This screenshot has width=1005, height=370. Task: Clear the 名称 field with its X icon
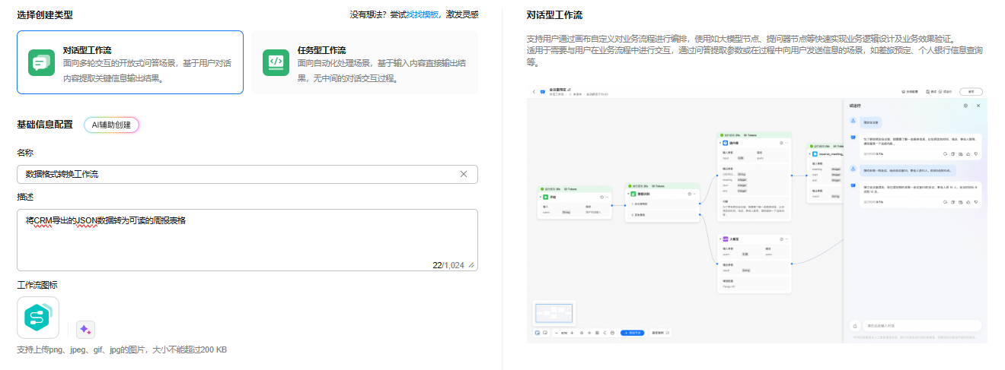point(464,174)
